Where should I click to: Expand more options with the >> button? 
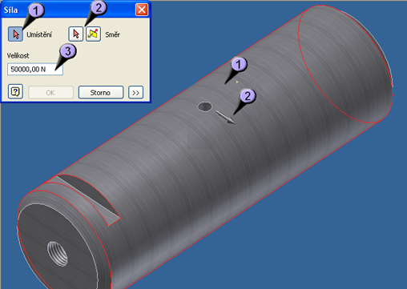[135, 93]
